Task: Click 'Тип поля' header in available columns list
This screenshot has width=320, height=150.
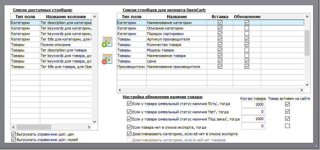Action: (x=25, y=17)
